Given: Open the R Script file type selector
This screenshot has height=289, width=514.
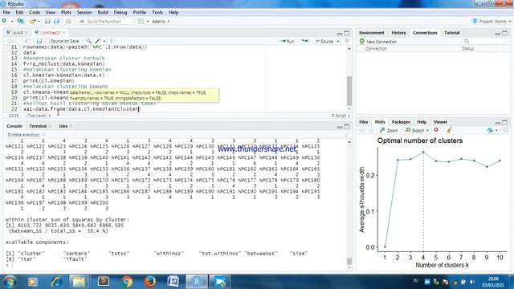Looking at the screenshot, I should pos(341,116).
